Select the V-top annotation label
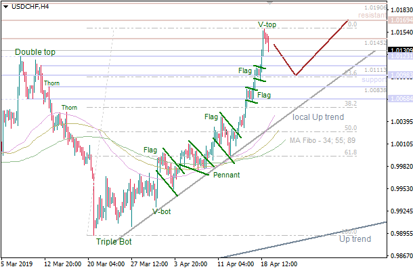 pos(267,25)
